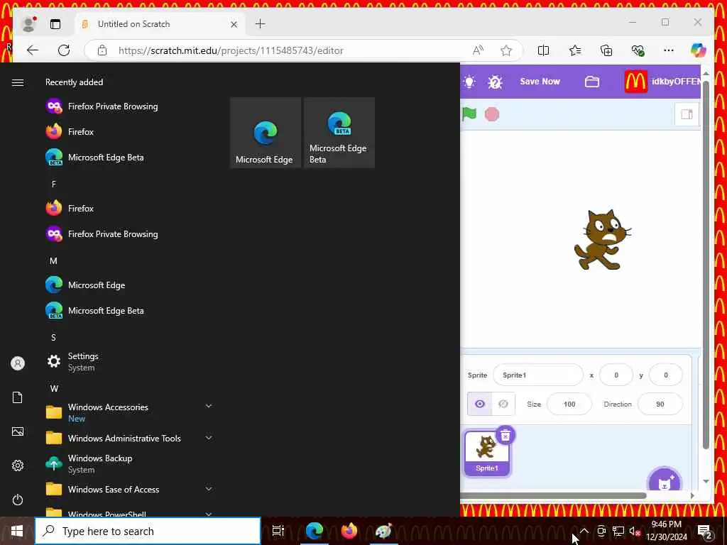Delete Sprite1 with the trash icon
This screenshot has width=727, height=545.
[x=505, y=435]
